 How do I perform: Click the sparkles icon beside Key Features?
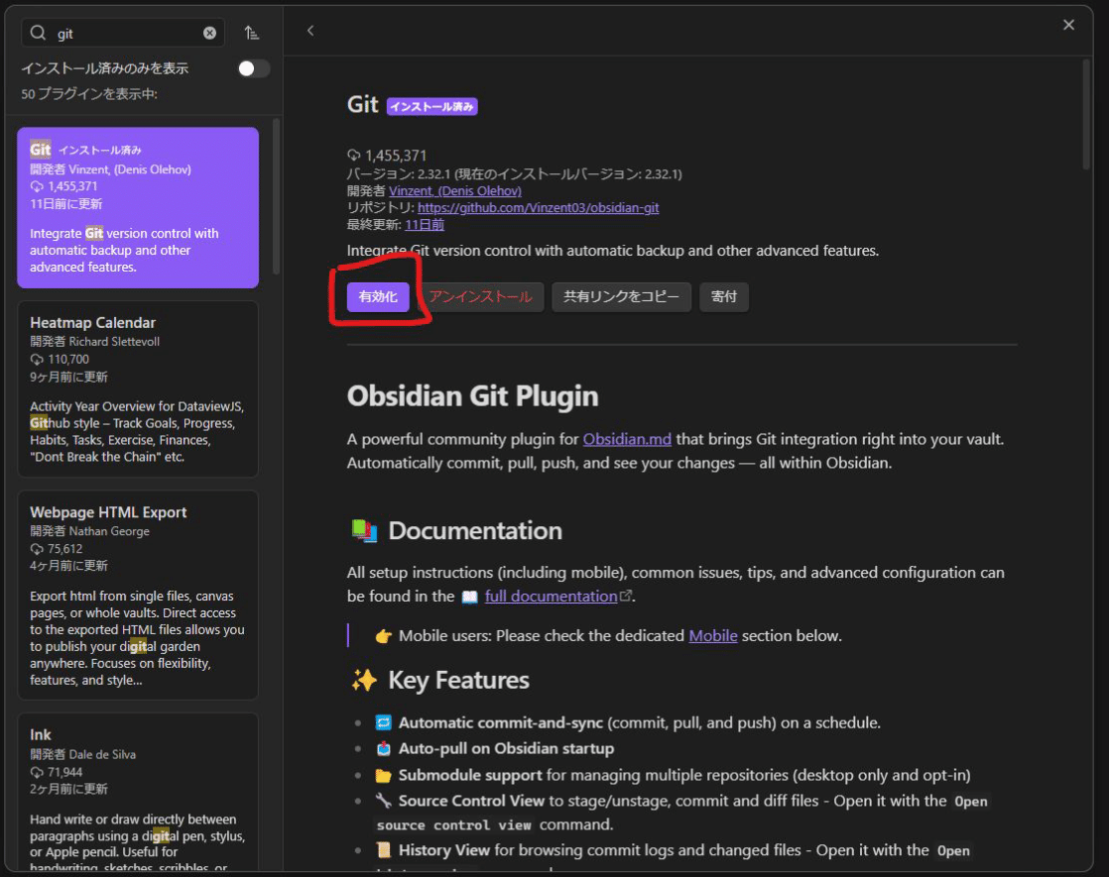tap(364, 680)
